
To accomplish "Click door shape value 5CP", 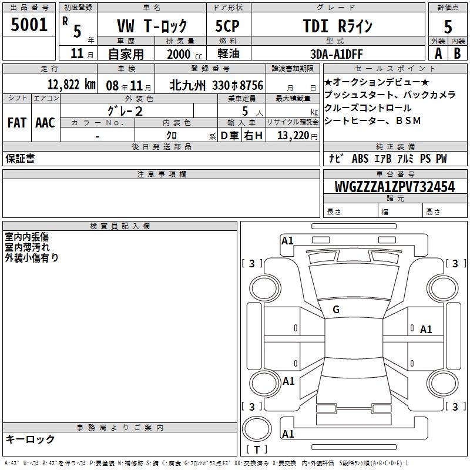I will click(227, 26).
